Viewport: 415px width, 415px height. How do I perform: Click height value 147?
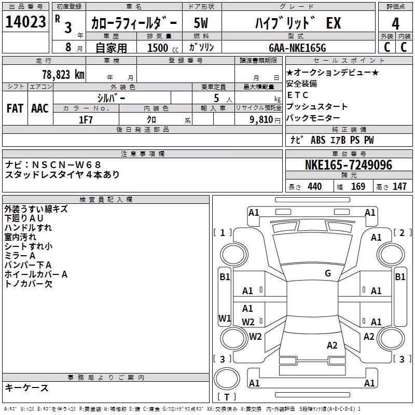point(399,186)
